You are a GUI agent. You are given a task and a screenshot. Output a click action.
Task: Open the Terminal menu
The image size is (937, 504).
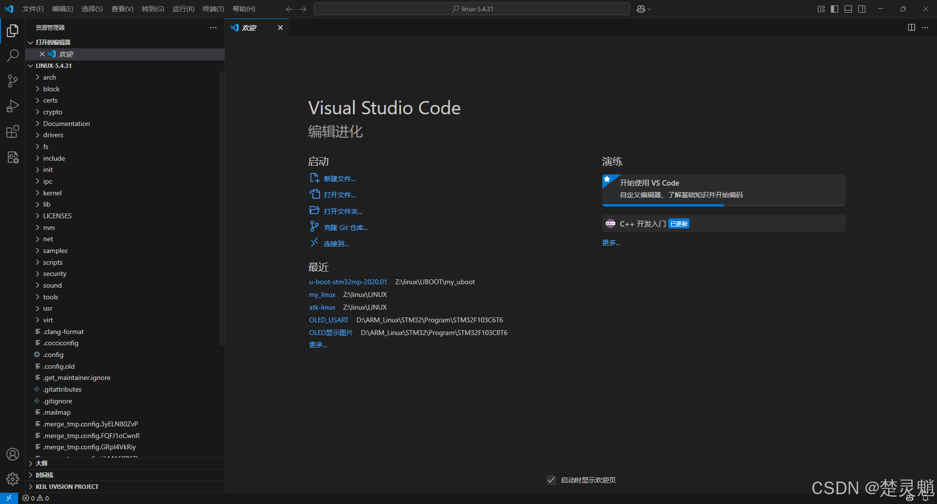[213, 9]
